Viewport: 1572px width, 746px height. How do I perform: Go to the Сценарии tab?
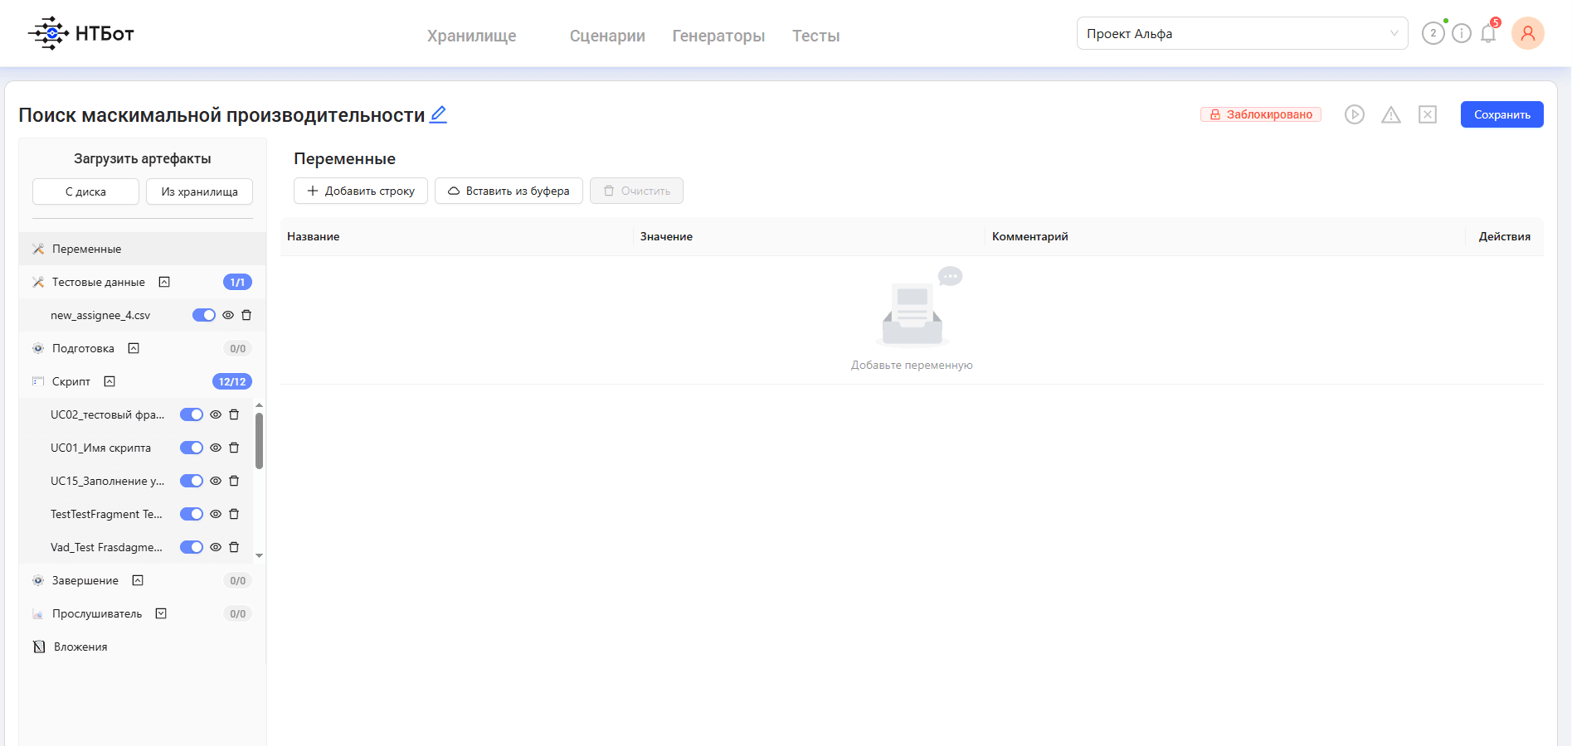coord(607,36)
